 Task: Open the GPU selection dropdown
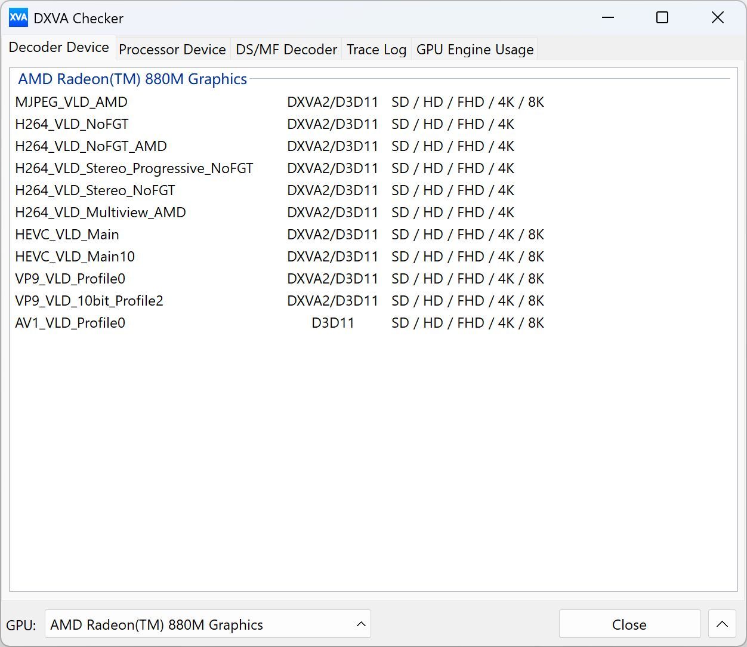[208, 624]
